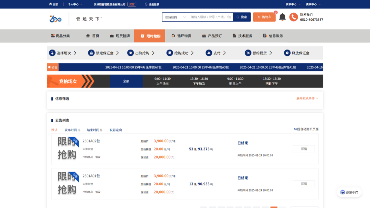Click the notification bell icon

point(282,17)
